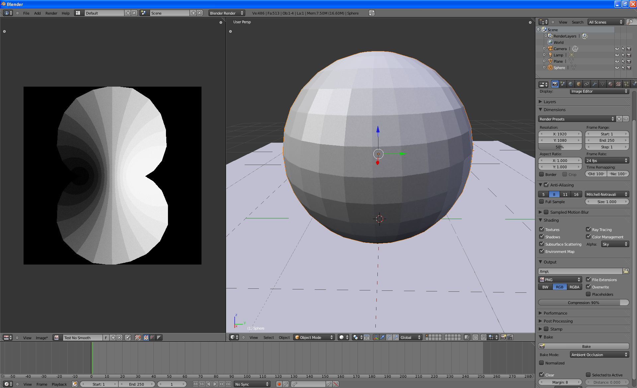Toggle selectability cursor icon for Plane
Image resolution: width=637 pixels, height=388 pixels.
click(x=623, y=61)
